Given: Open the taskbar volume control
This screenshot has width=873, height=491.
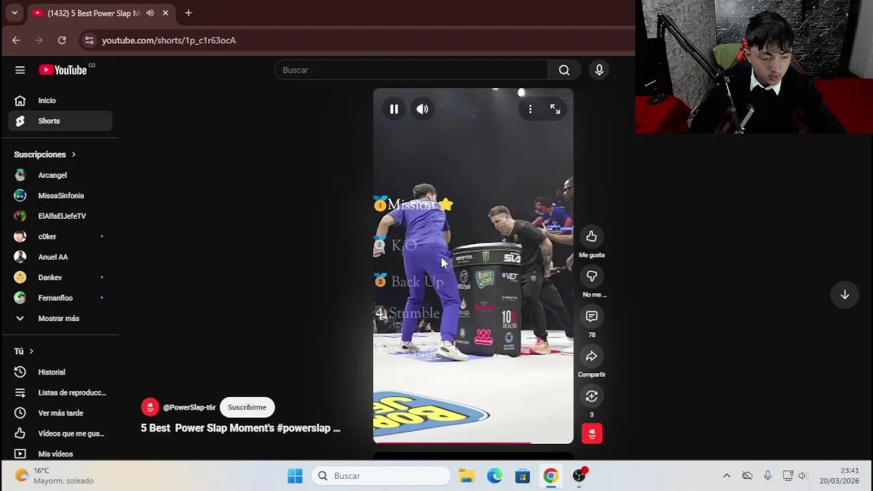Looking at the screenshot, I should 803,476.
